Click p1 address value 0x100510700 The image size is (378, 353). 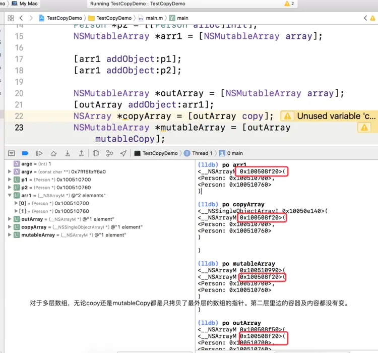click(x=74, y=180)
